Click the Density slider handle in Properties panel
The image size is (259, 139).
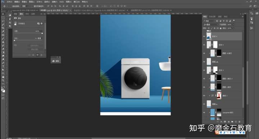click(x=42, y=33)
